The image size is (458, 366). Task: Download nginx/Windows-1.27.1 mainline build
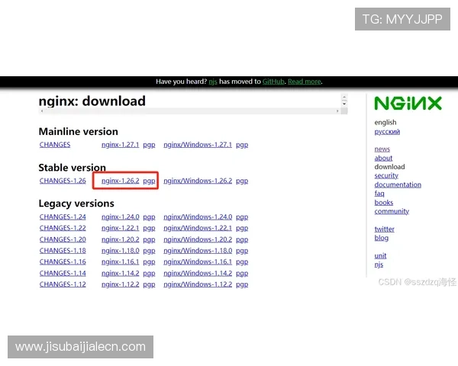click(198, 144)
